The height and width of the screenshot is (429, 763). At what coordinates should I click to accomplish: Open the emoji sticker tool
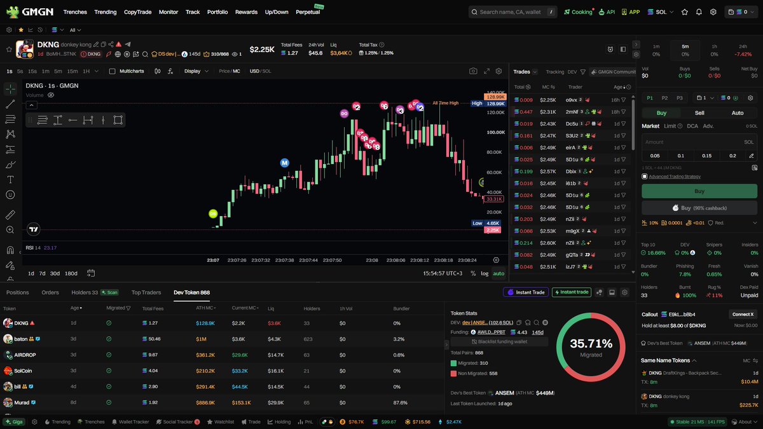(10, 194)
